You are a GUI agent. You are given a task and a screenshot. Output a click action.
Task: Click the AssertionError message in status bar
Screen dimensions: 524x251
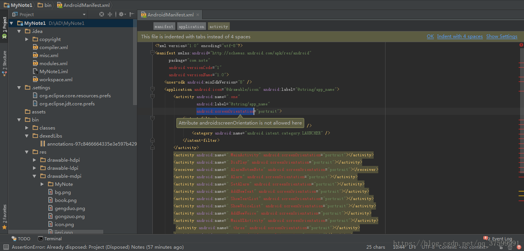click(97, 247)
